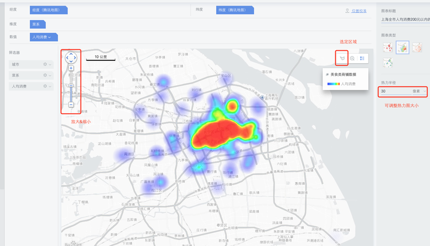The width and height of the screenshot is (430, 246).
Task: Select the 纬度（腾讯地图） field pill
Action: (x=235, y=10)
